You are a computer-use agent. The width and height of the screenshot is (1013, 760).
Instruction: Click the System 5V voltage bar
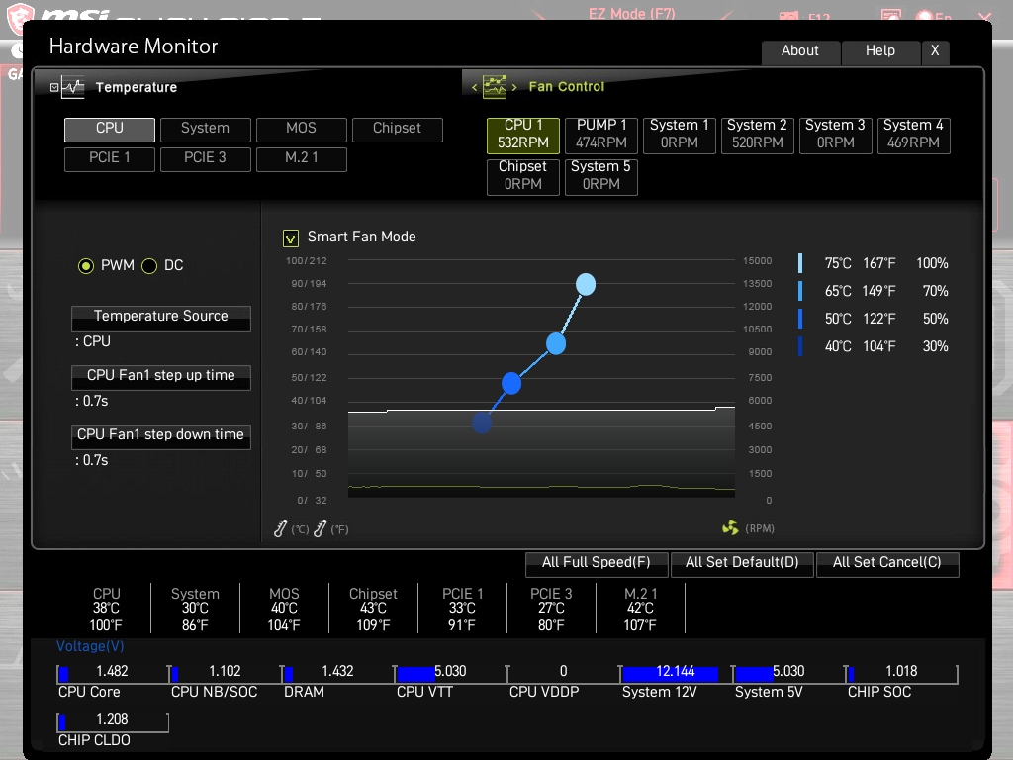(x=788, y=674)
